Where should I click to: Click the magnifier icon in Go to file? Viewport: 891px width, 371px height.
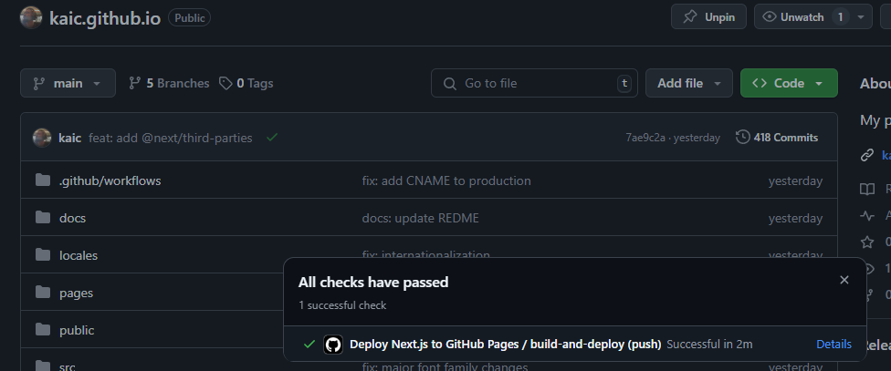pos(449,83)
